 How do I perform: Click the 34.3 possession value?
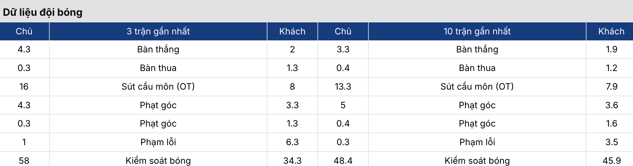[x=292, y=161]
